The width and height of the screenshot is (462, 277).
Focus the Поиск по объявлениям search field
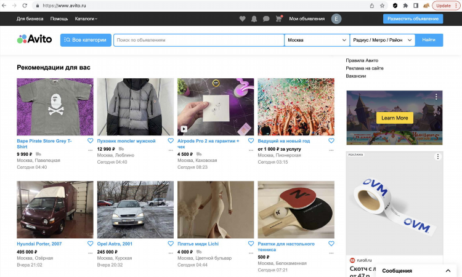[x=199, y=40]
